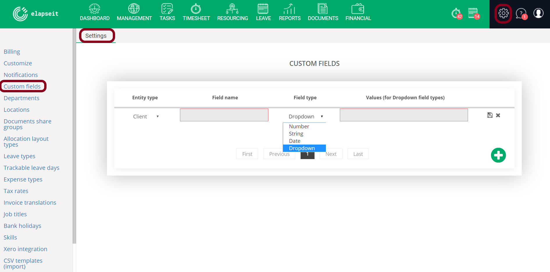Open timer notifications with badge 42

[x=457, y=13]
